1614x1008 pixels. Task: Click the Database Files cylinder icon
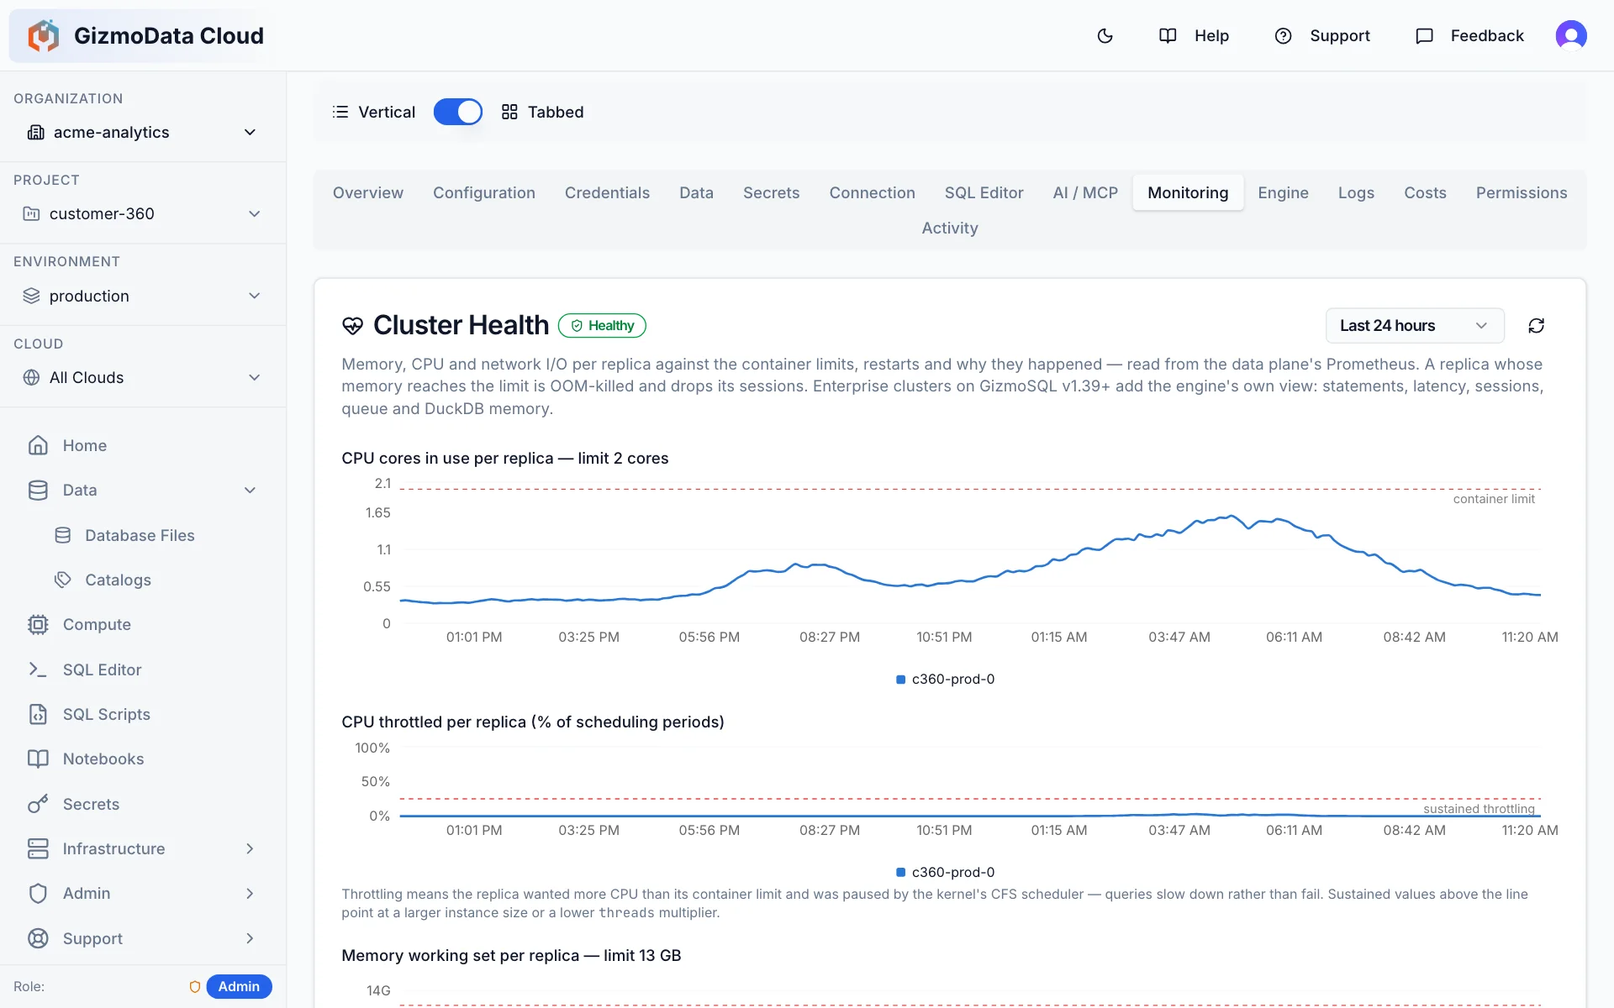pos(63,535)
